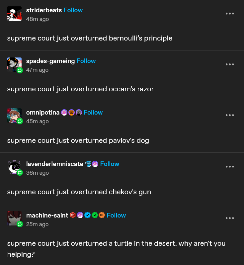Open the machine-saint username link
The height and width of the screenshot is (265, 244).
click(47, 215)
